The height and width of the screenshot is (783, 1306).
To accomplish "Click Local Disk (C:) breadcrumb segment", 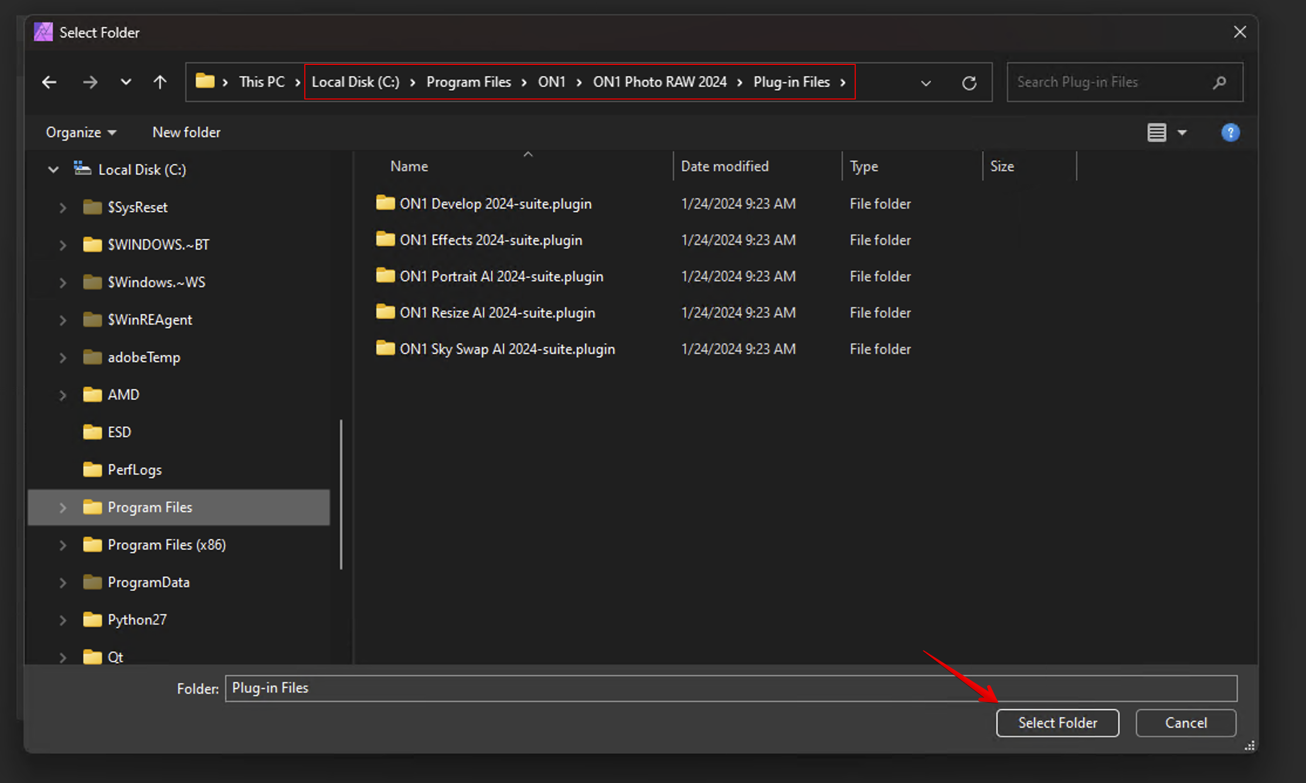I will point(355,82).
